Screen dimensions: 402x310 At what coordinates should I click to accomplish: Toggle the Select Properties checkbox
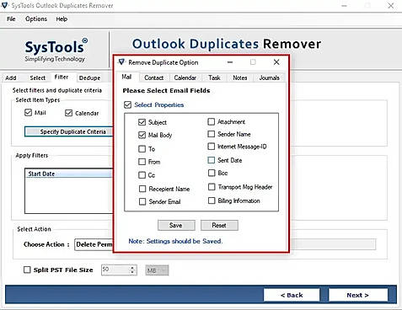pyautogui.click(x=127, y=104)
